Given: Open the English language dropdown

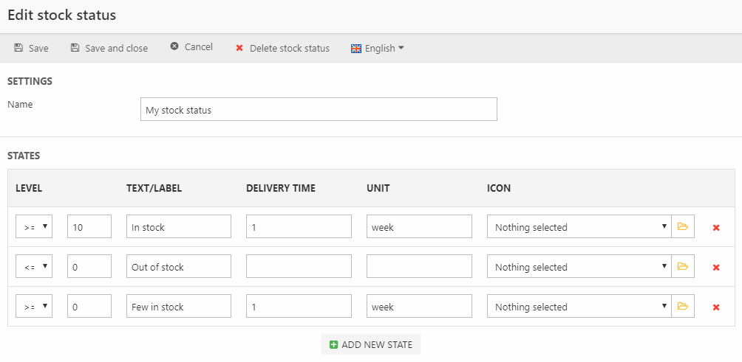Looking at the screenshot, I should (x=378, y=48).
